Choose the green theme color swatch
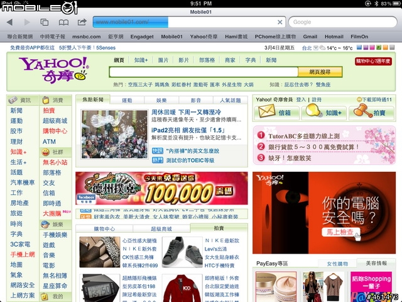 tap(379, 47)
